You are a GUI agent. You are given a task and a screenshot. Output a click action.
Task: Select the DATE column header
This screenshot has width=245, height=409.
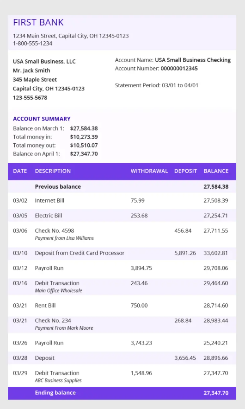[20, 171]
